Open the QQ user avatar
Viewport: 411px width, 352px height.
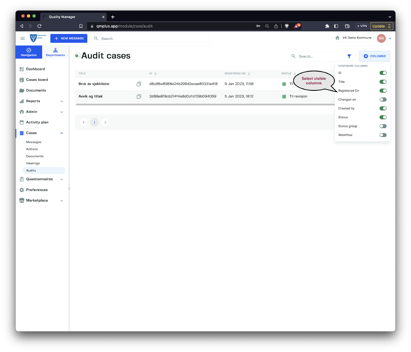[x=381, y=38]
